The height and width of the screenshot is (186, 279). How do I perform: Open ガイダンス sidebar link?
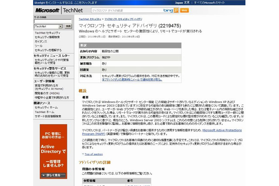[x=41, y=41]
